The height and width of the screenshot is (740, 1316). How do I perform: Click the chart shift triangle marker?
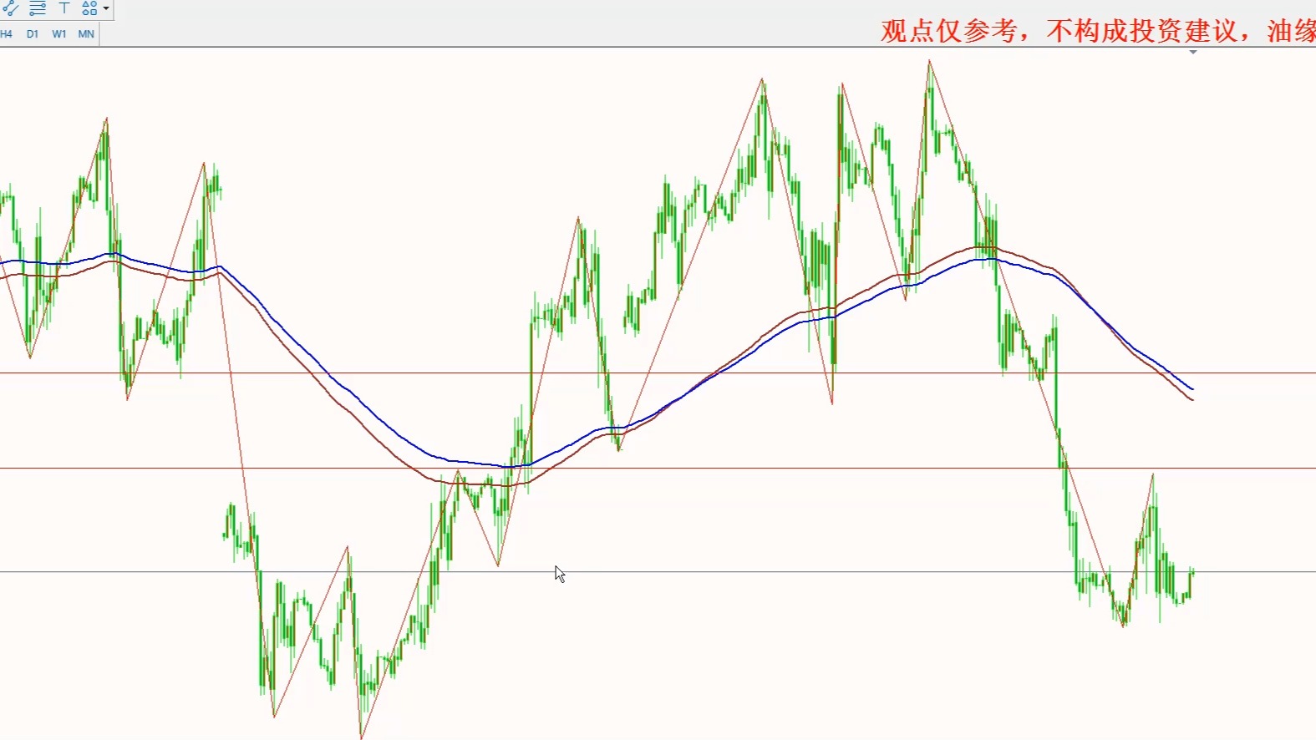[x=1193, y=52]
